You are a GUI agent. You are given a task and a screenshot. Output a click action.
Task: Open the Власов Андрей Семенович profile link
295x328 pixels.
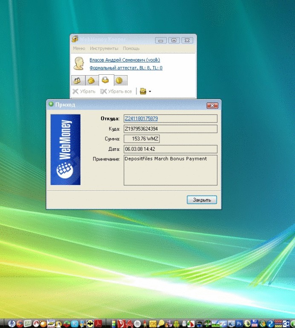124,60
